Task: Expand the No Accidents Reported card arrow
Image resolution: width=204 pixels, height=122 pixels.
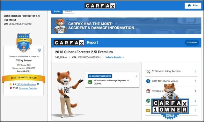Action: [x=136, y=76]
